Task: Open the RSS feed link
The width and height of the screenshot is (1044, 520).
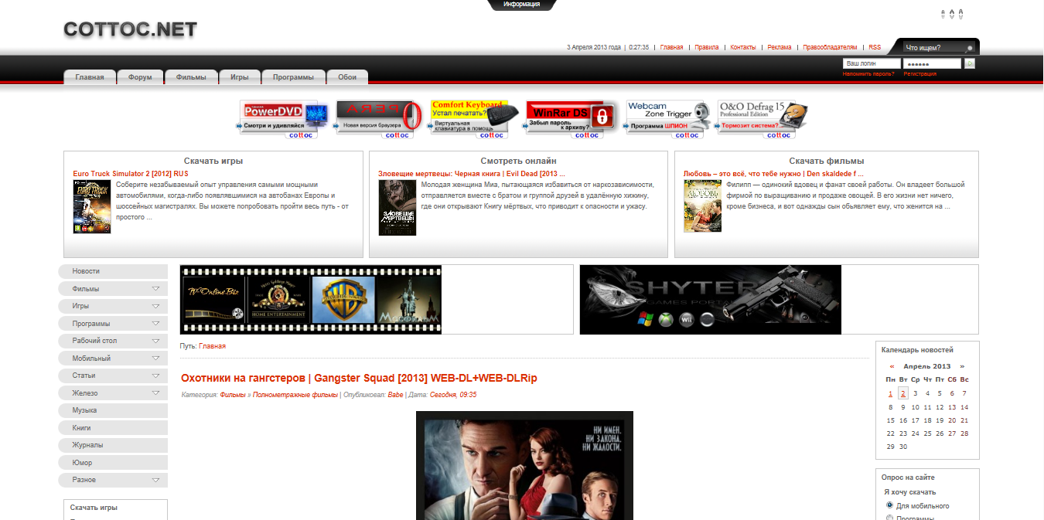Action: 875,47
